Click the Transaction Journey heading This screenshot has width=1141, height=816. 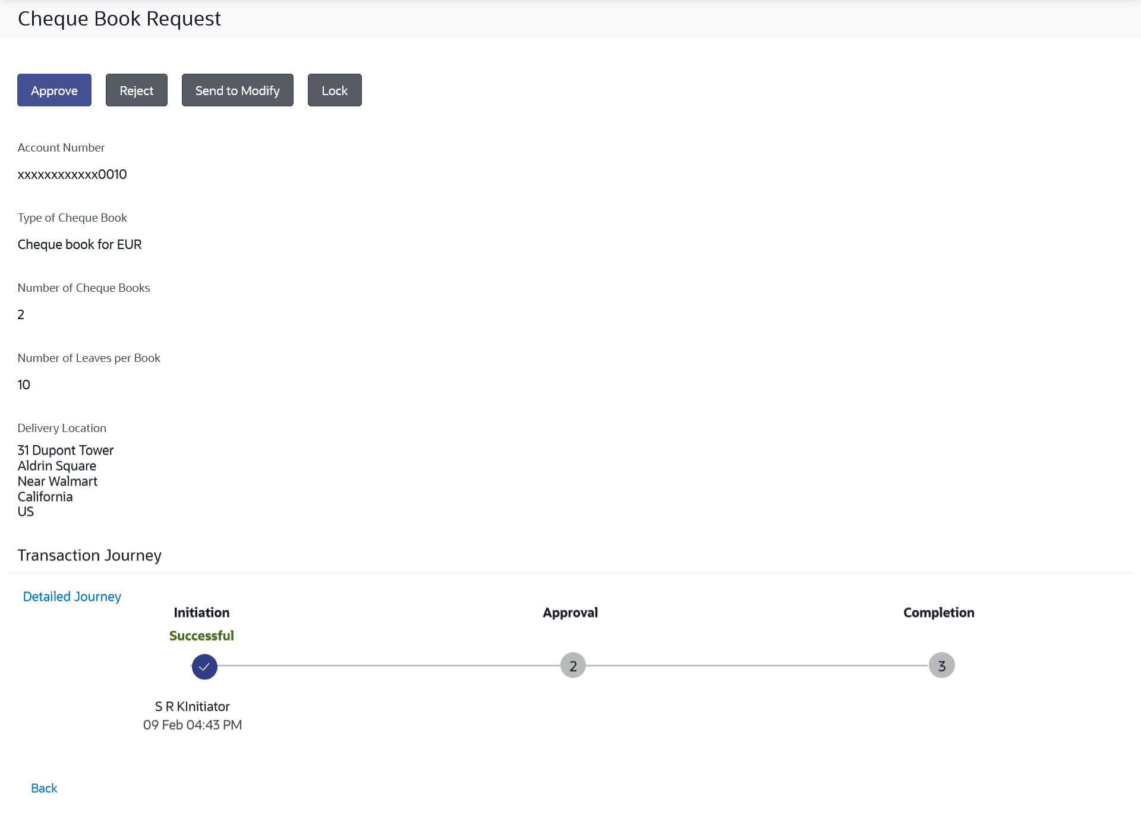click(89, 555)
